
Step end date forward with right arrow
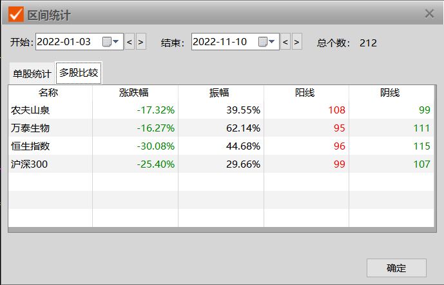(296, 43)
